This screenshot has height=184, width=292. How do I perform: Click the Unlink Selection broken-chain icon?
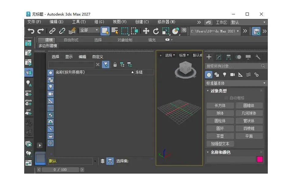coord(62,31)
